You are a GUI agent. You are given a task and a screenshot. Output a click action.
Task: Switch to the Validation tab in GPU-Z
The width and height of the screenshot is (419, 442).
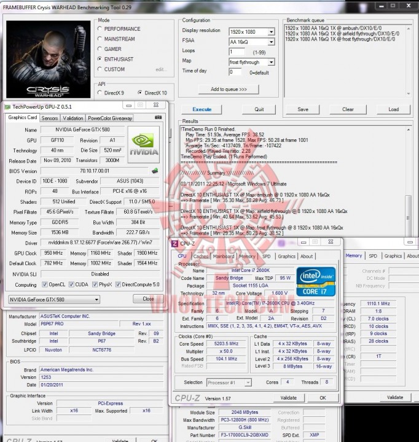[x=72, y=118]
